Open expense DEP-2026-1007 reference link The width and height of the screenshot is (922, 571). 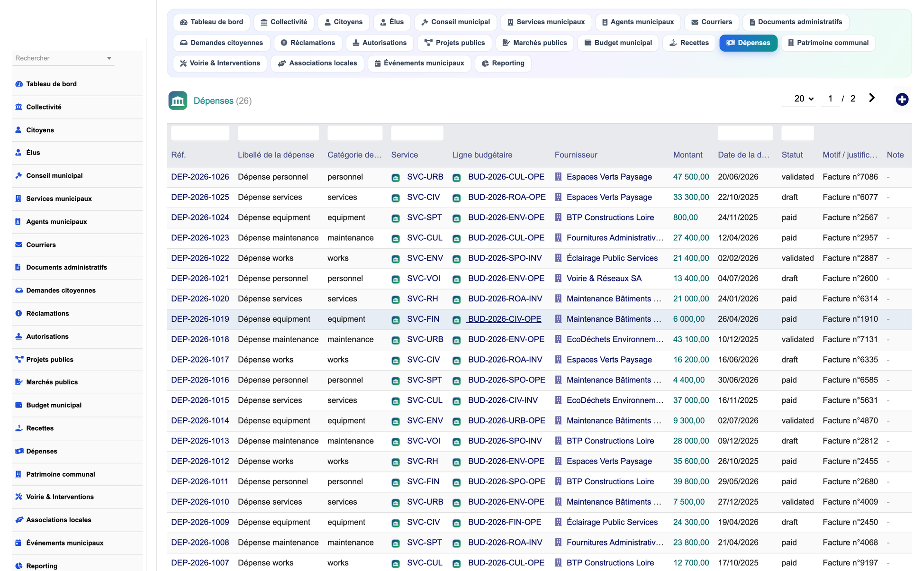(200, 562)
